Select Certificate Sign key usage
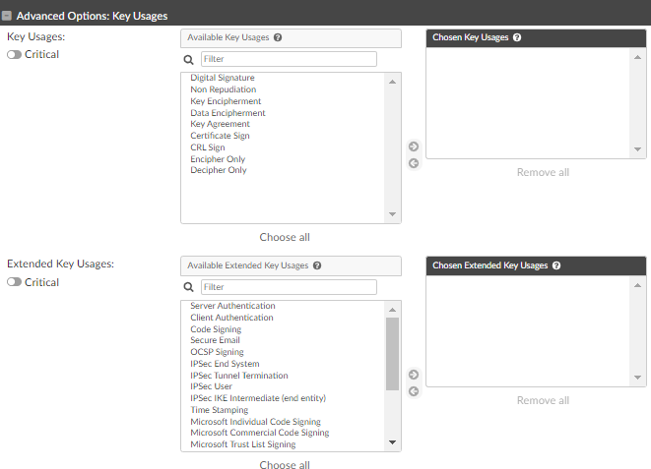Image resolution: width=651 pixels, height=469 pixels. click(220, 136)
